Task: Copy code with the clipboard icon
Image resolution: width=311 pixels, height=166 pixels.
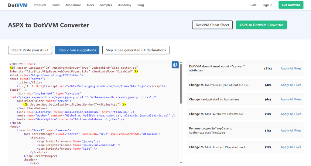Action: pos(175,65)
